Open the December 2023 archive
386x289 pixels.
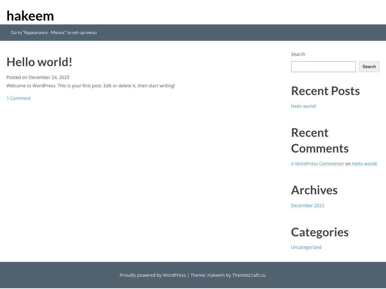[307, 205]
